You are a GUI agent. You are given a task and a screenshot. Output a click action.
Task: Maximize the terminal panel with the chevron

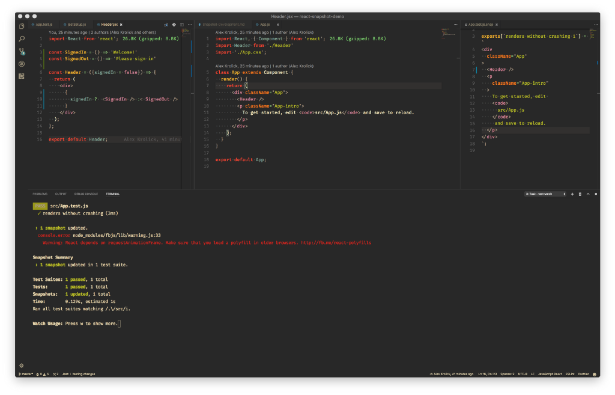point(588,194)
